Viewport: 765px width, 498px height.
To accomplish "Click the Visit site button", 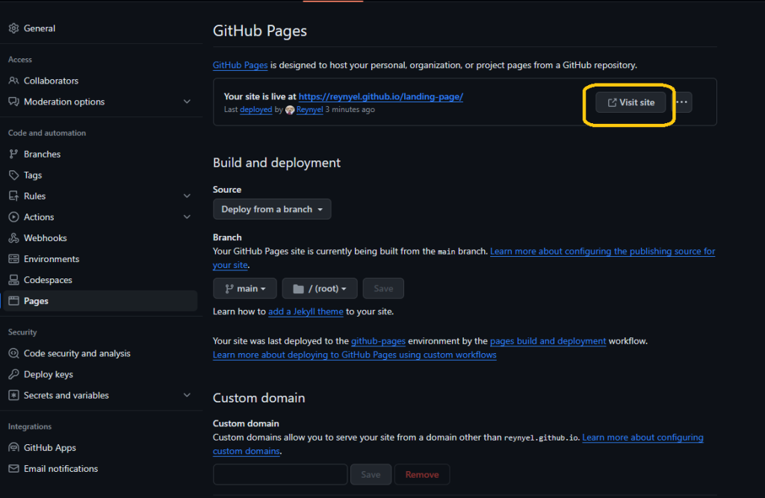I will pyautogui.click(x=631, y=102).
